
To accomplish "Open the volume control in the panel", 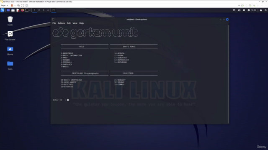I will [239, 10].
